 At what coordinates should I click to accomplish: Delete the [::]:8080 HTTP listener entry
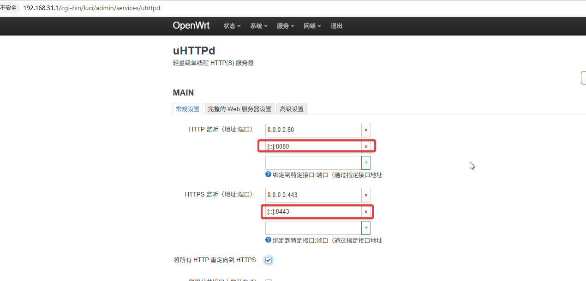366,147
